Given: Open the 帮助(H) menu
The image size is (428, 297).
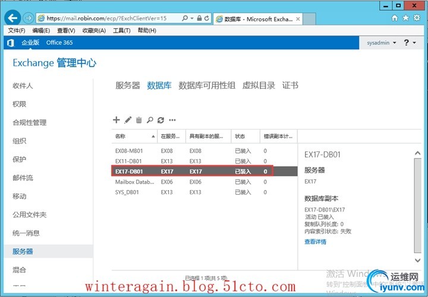Looking at the screenshot, I should [x=147, y=30].
